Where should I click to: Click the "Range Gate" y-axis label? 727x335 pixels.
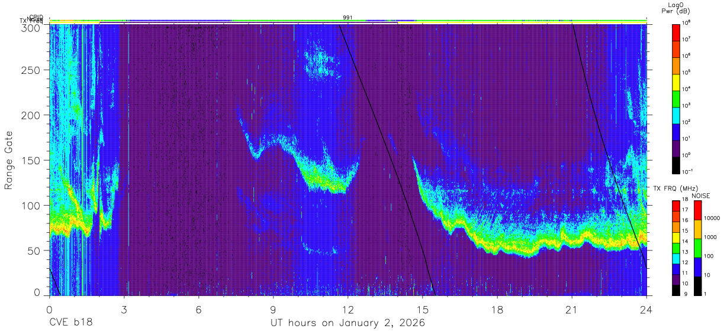coord(9,161)
